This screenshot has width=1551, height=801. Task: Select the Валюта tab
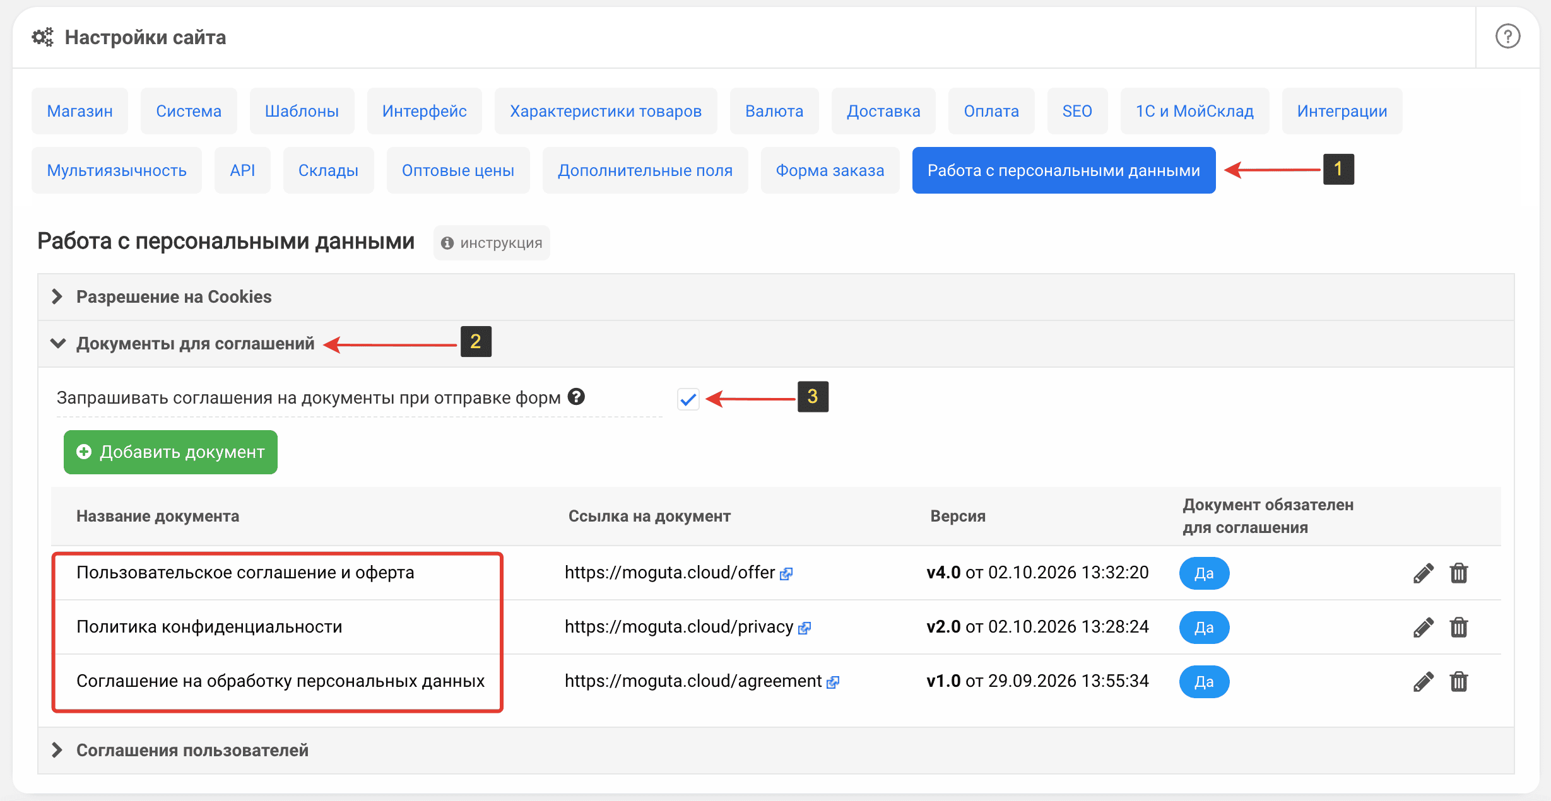point(774,111)
